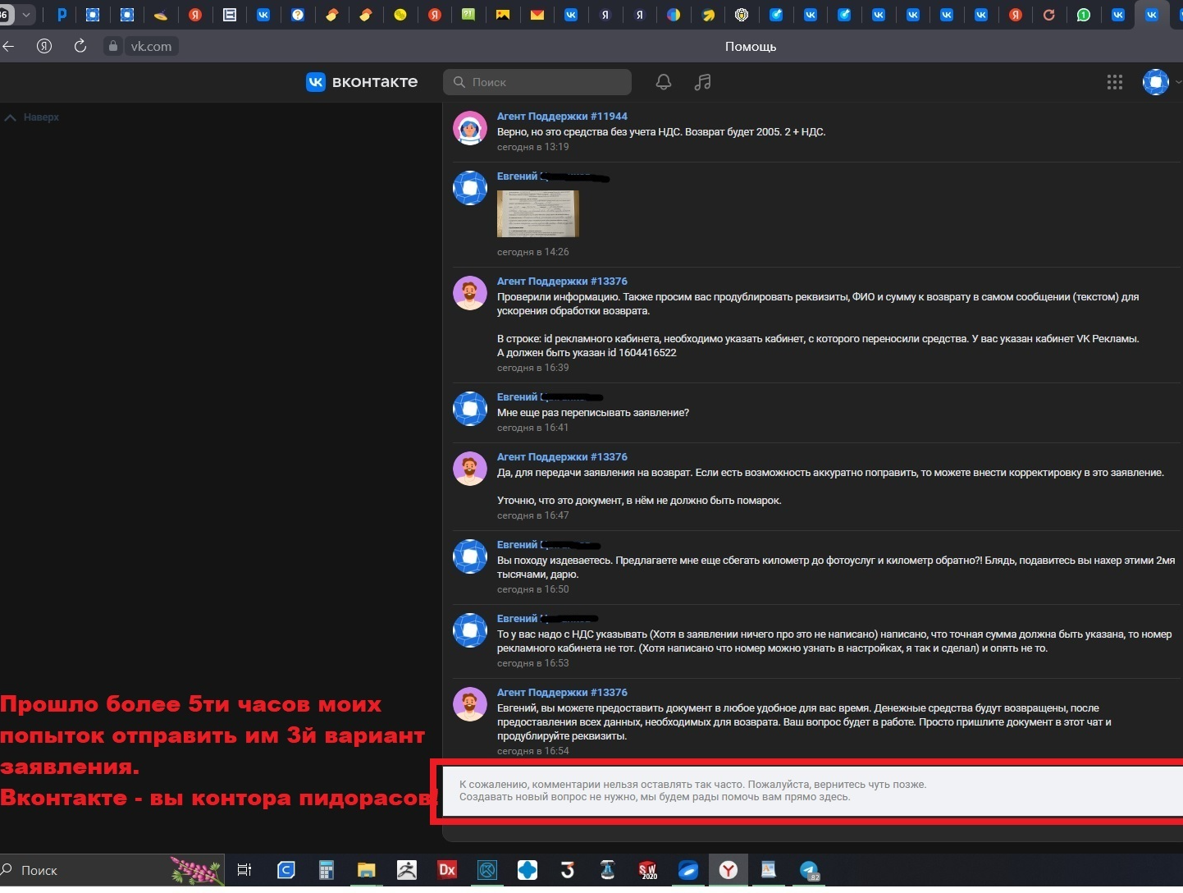Open the VK music player icon
The height and width of the screenshot is (893, 1183).
702,82
